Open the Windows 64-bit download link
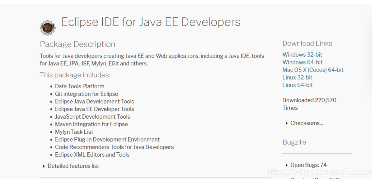This screenshot has width=375, height=179. point(302,62)
